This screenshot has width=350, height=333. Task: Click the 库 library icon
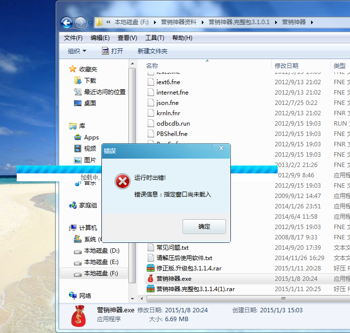tap(72, 126)
